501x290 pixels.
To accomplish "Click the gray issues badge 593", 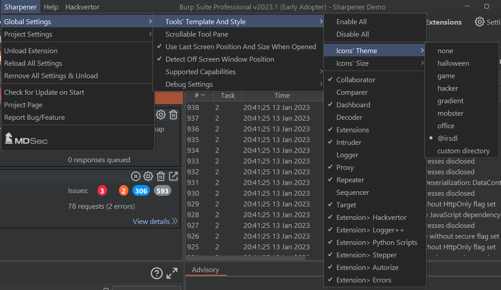I will [162, 191].
